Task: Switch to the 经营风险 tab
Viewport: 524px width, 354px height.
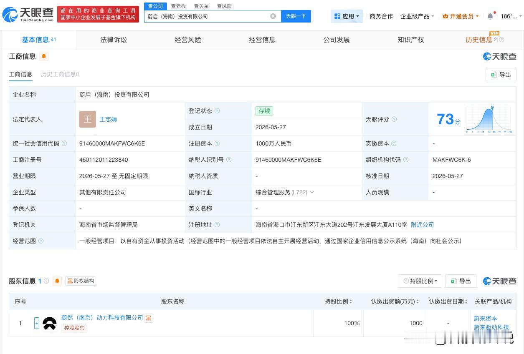Action: pos(188,40)
